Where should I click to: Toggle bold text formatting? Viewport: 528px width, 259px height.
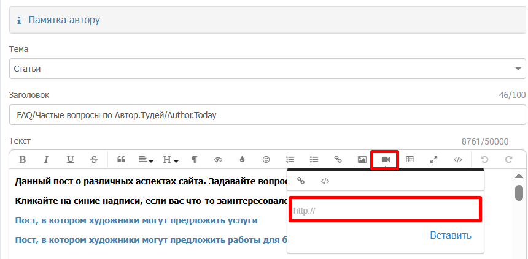(x=23, y=160)
